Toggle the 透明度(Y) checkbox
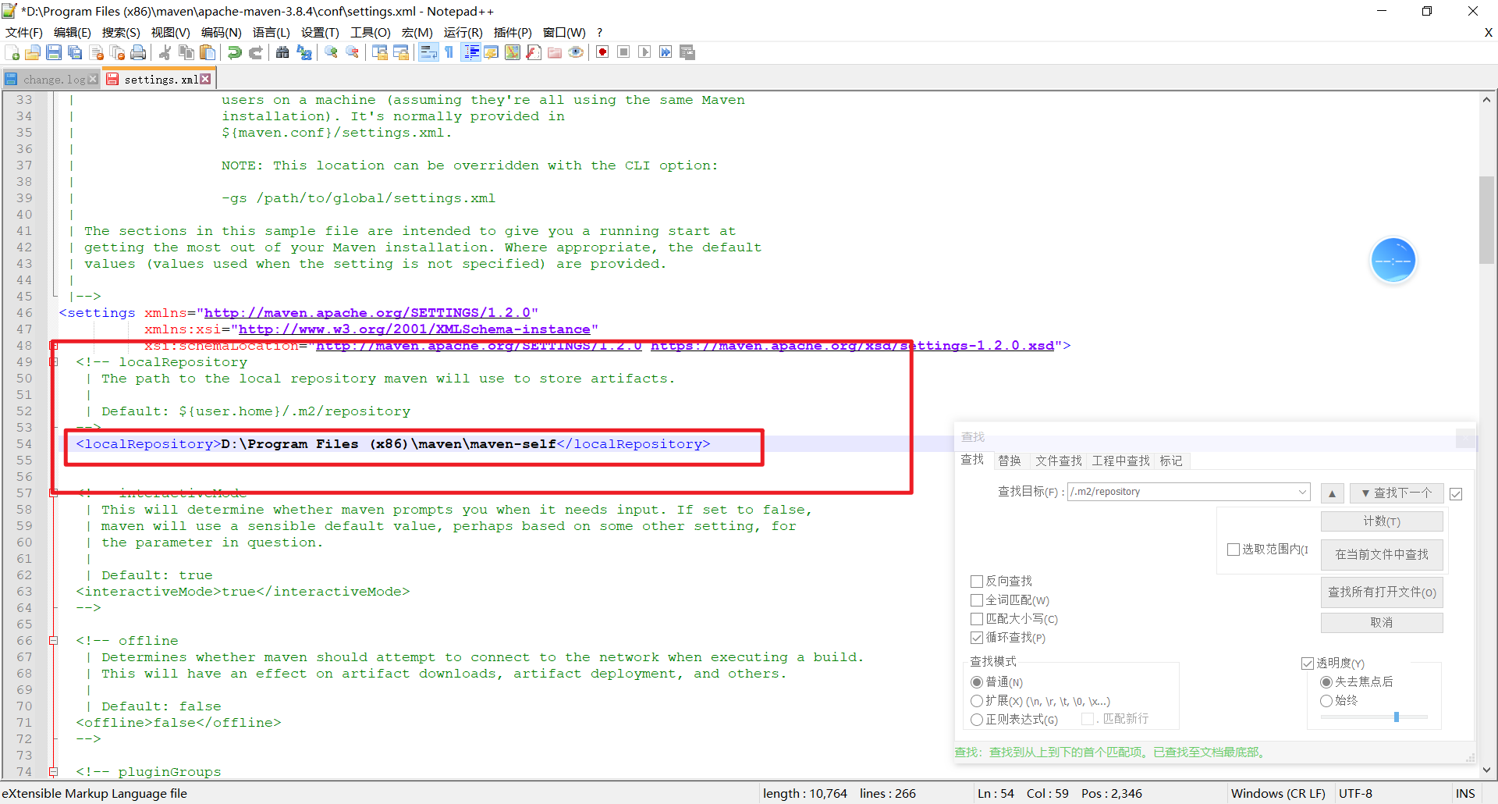Viewport: 1498px width, 804px height. pos(1308,663)
